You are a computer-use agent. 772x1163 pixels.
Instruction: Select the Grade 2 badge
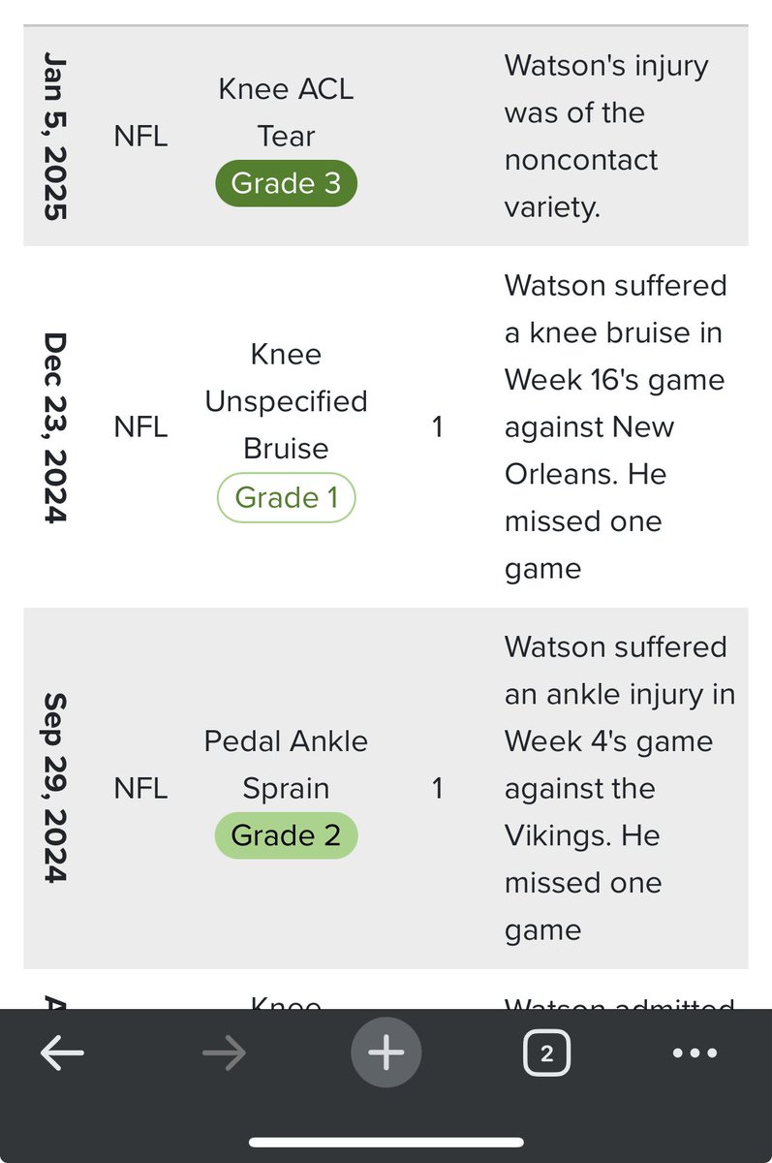click(x=286, y=835)
